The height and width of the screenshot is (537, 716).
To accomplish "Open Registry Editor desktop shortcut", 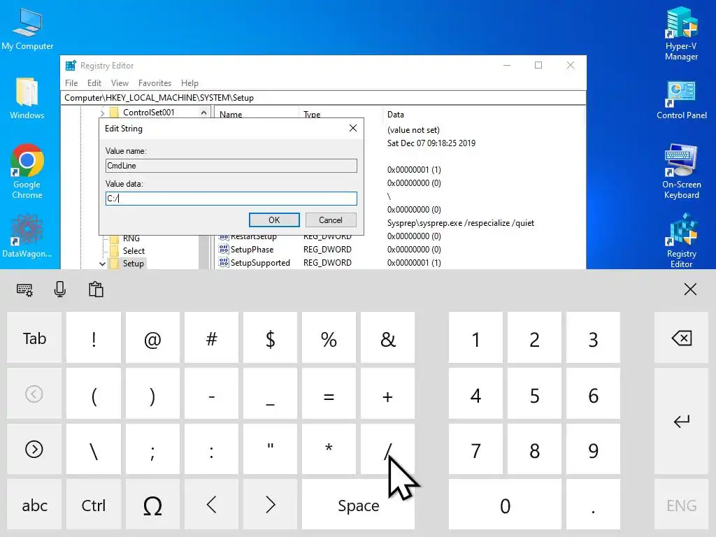I will click(x=681, y=241).
